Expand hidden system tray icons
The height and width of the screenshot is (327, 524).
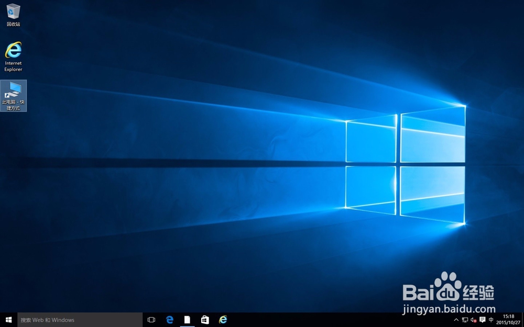point(456,320)
